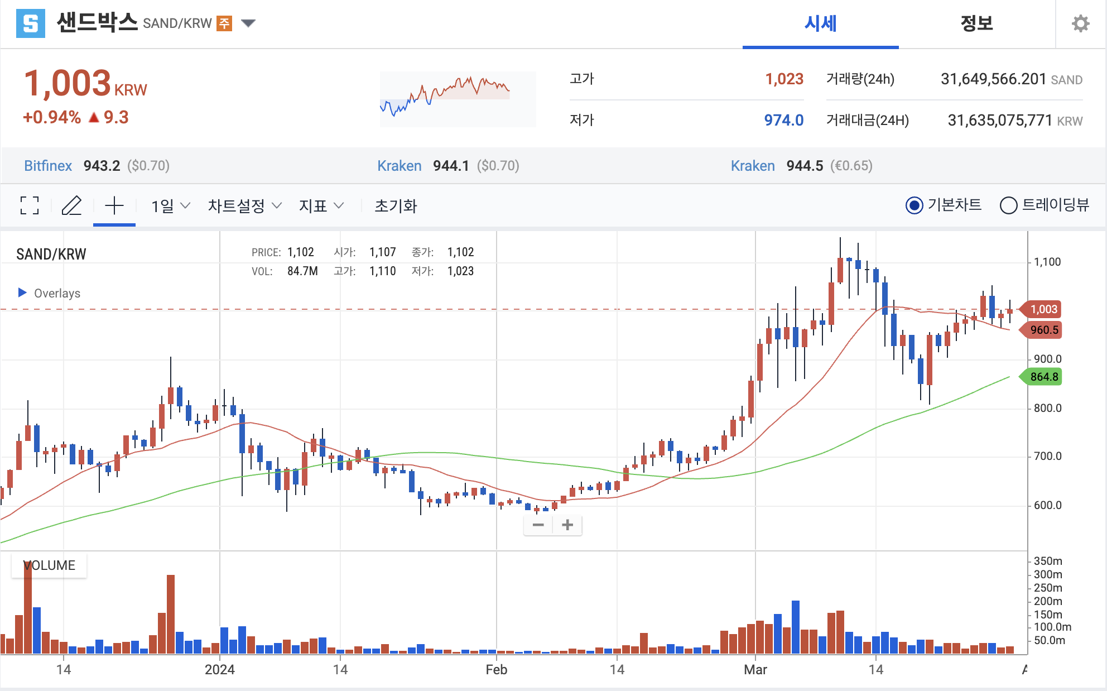The image size is (1107, 691).
Task: Open the 차트설정 dropdown
Action: coord(244,206)
